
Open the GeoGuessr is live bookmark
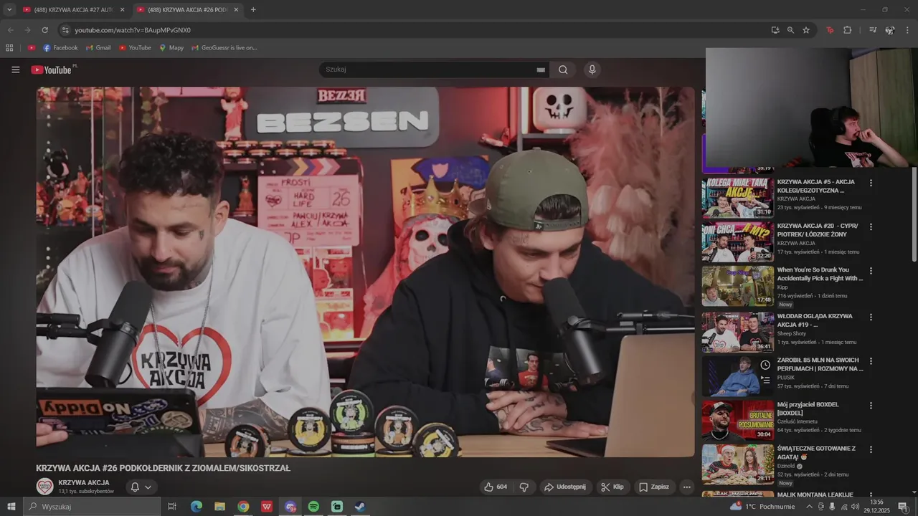click(x=224, y=48)
